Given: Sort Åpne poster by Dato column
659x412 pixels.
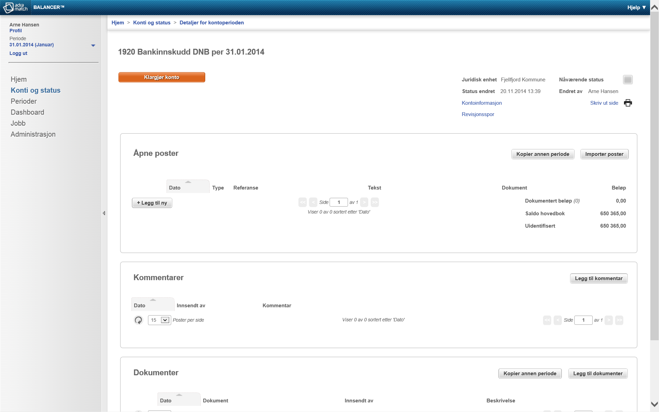Looking at the screenshot, I should (188, 186).
